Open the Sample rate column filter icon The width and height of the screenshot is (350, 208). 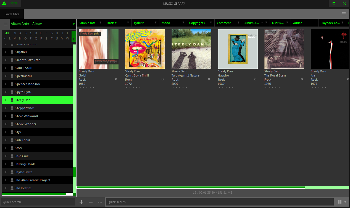coord(100,23)
